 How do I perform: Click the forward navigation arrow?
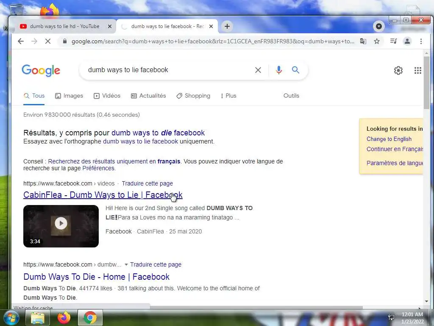(34, 41)
